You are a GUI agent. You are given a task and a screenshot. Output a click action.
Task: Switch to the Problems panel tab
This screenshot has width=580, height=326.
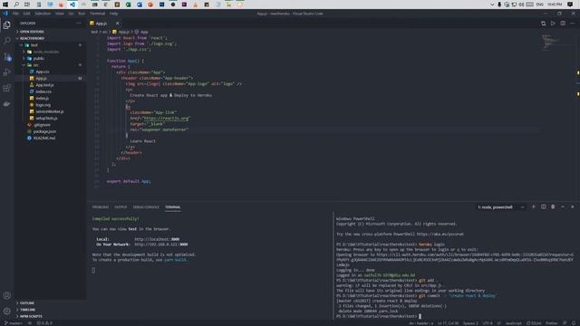click(101, 207)
